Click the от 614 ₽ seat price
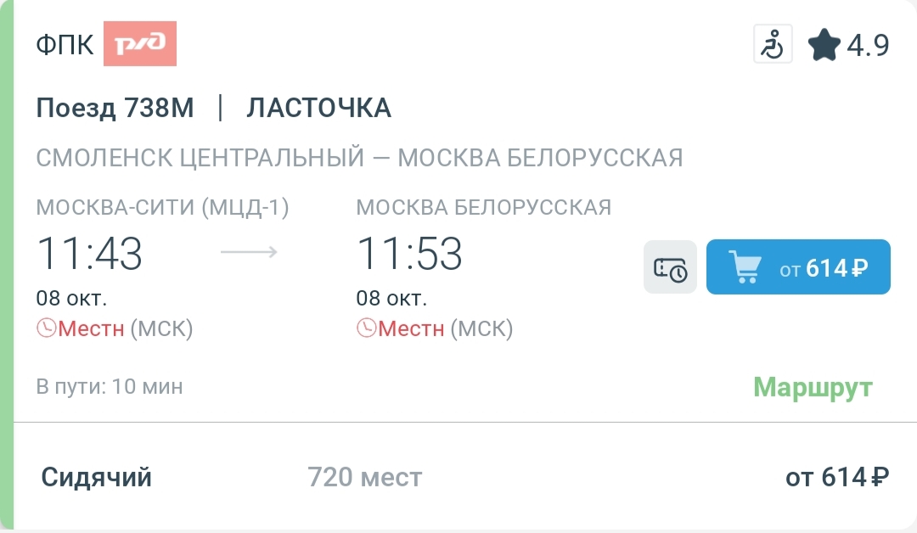 [837, 477]
